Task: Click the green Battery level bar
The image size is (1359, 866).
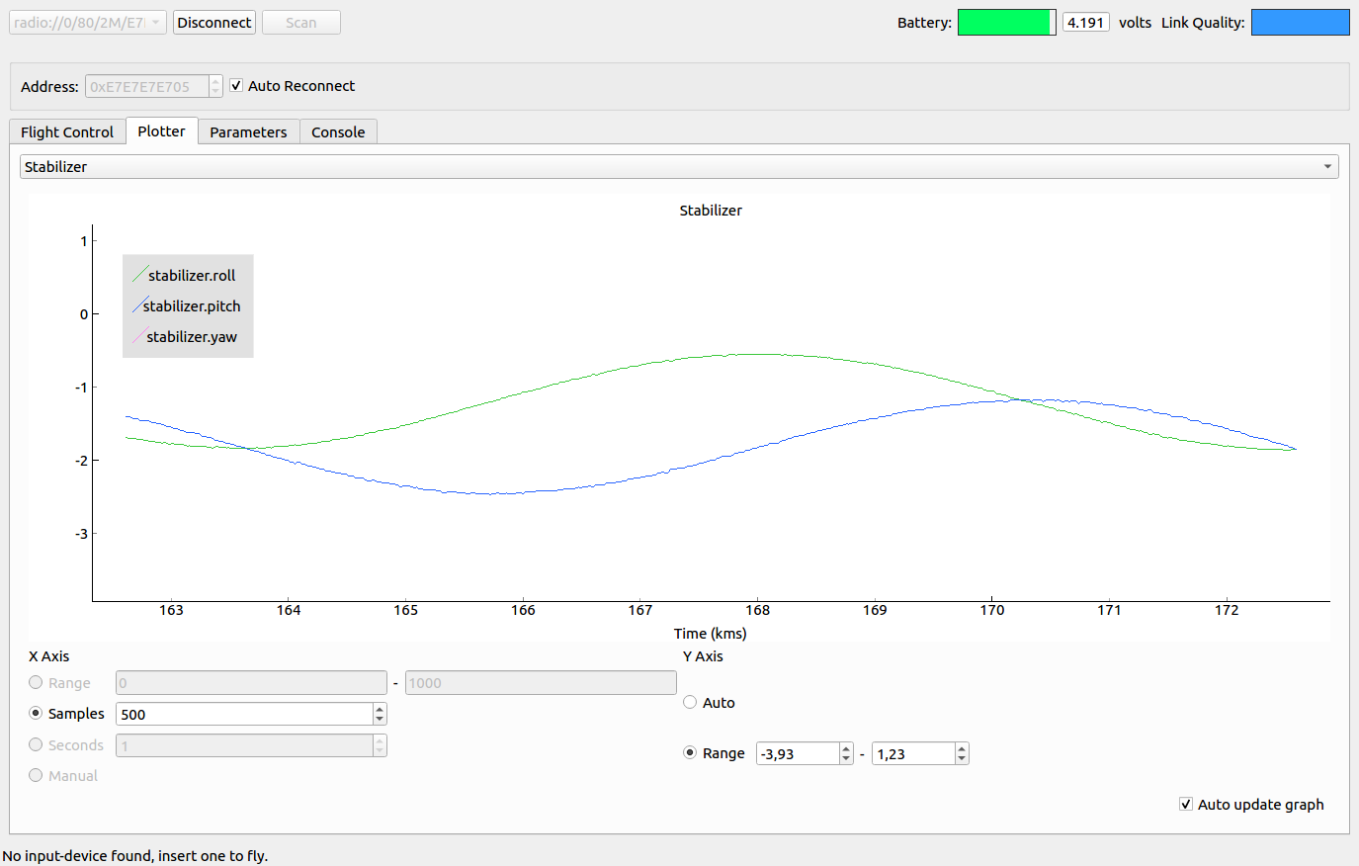Action: coord(1006,23)
